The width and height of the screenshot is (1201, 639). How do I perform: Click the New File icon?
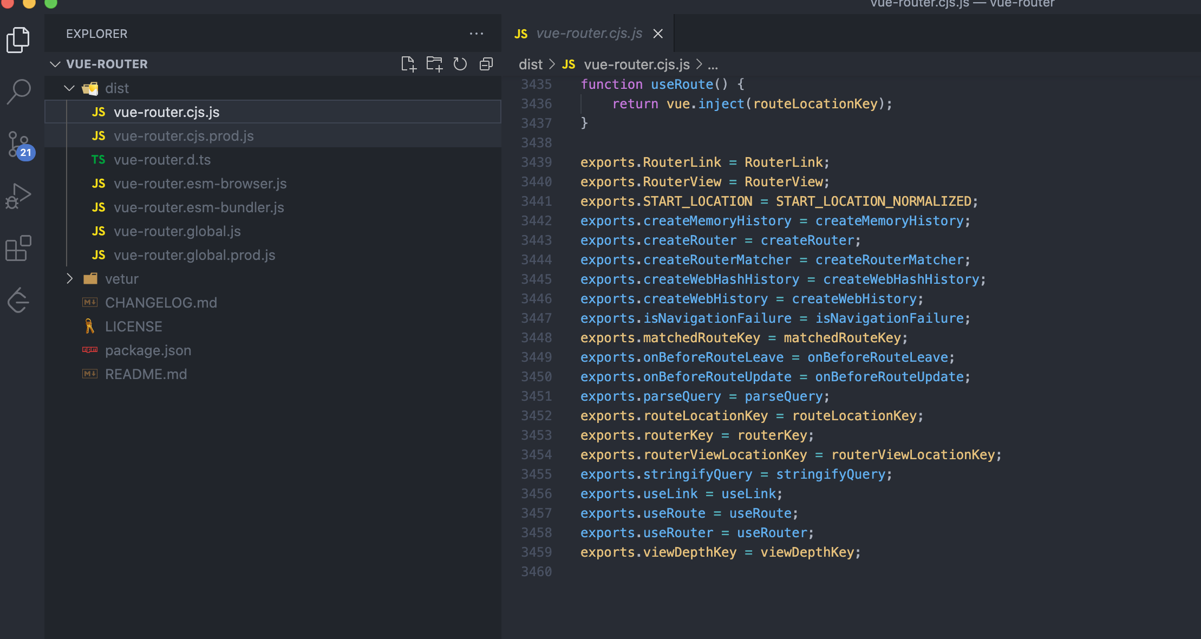(x=408, y=64)
